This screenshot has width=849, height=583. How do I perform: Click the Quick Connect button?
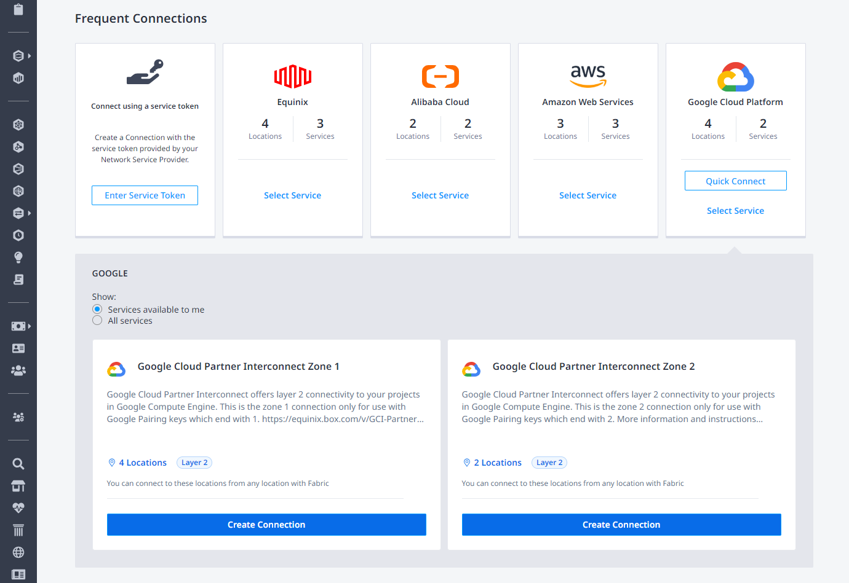click(736, 181)
